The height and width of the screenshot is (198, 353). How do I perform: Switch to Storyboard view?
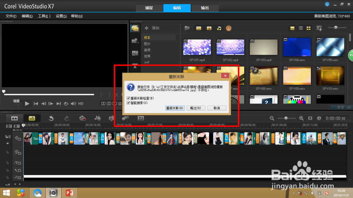[14, 119]
